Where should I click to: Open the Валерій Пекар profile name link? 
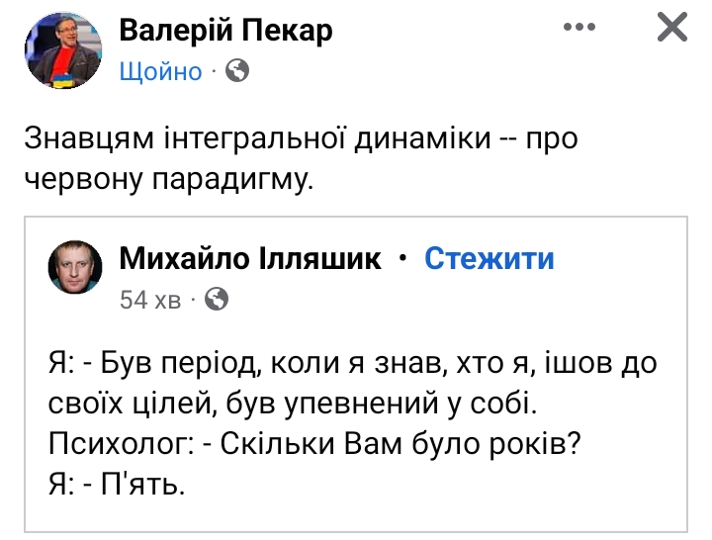[225, 31]
